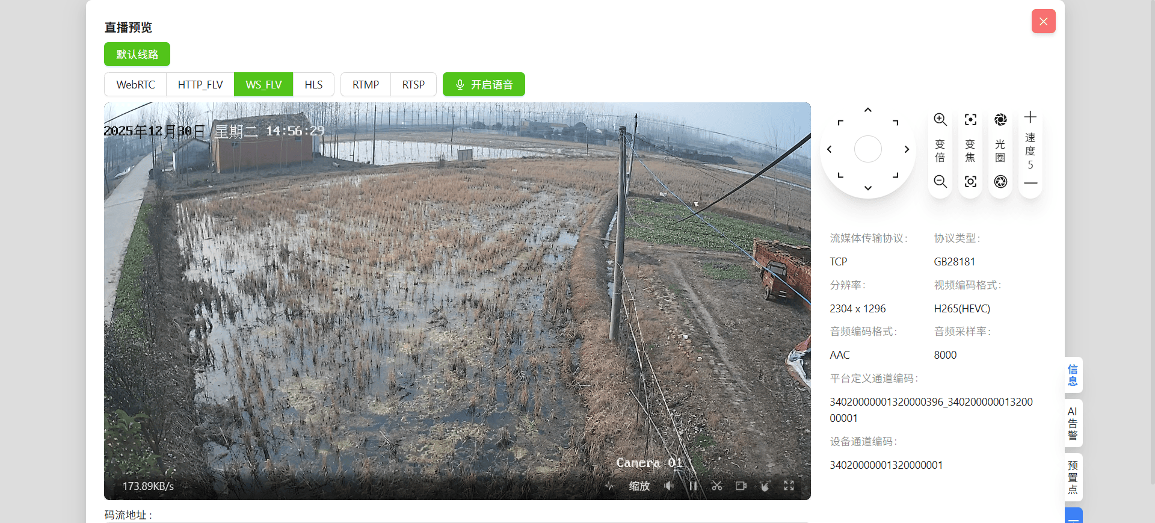
Task: Close the aperture using icon below 光圈
Action: (1000, 181)
